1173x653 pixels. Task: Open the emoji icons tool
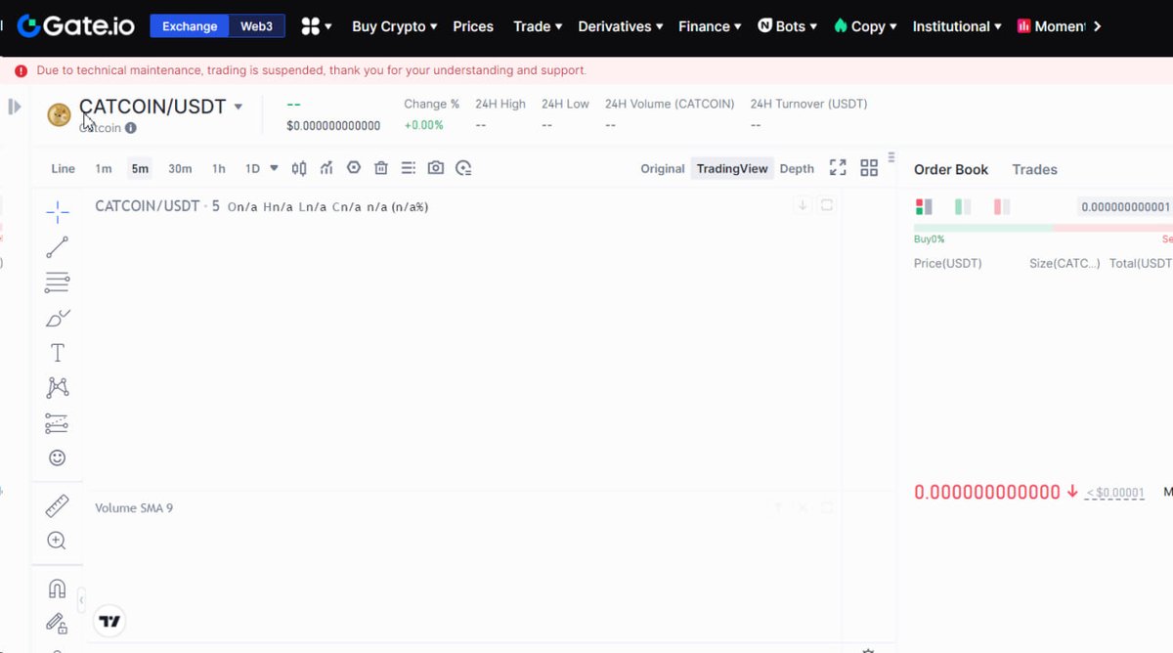point(58,457)
